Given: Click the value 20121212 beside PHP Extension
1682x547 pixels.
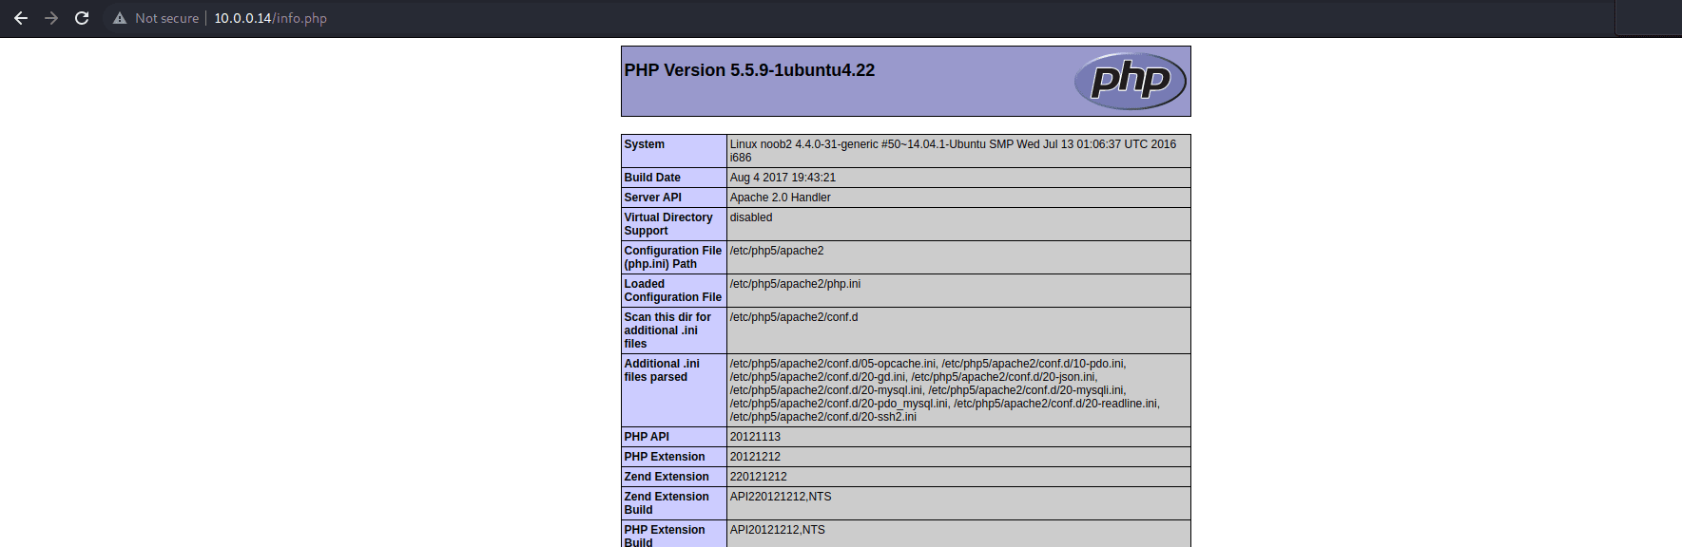Looking at the screenshot, I should 755,457.
